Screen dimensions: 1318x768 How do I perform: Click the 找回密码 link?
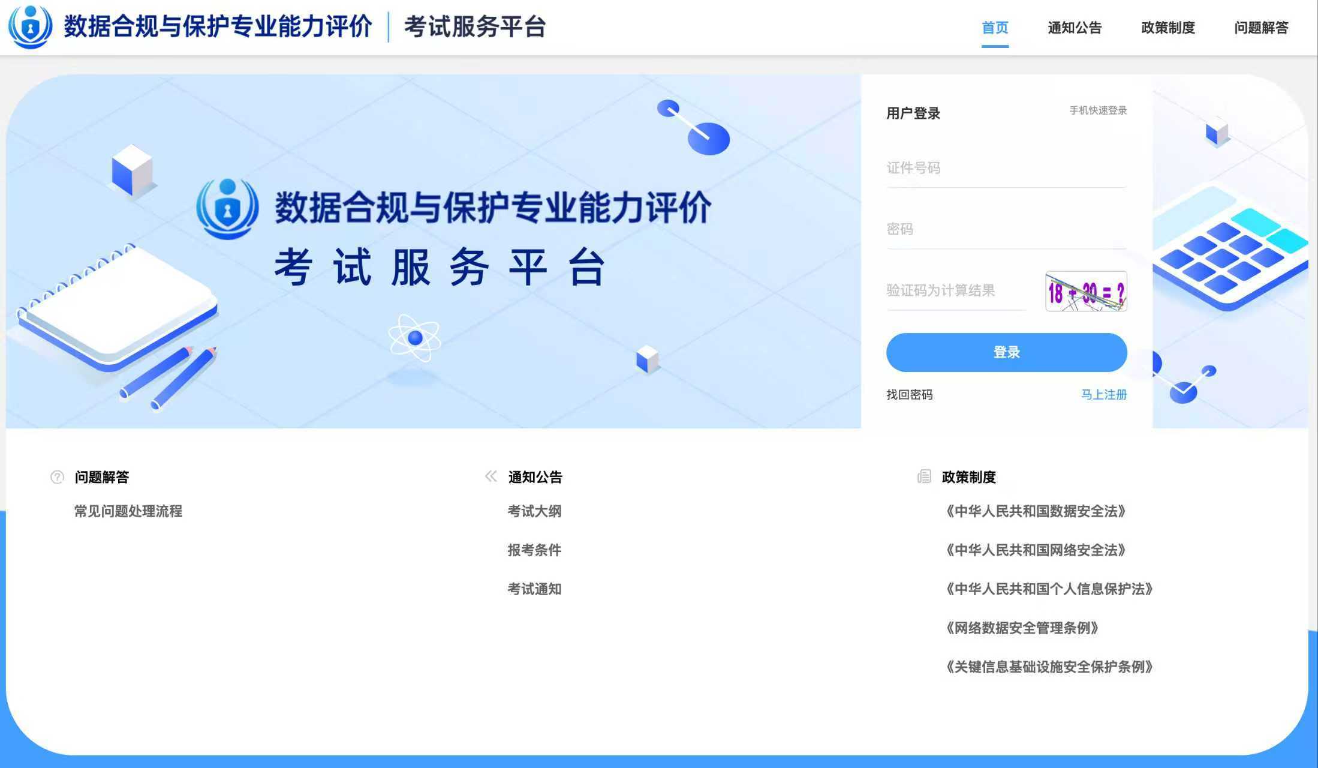(909, 394)
